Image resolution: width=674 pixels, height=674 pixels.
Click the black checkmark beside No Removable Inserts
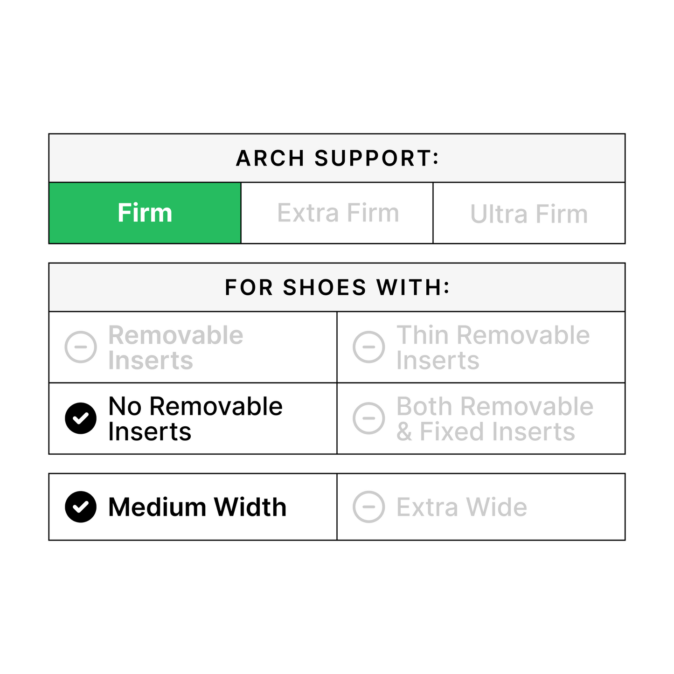(x=81, y=418)
